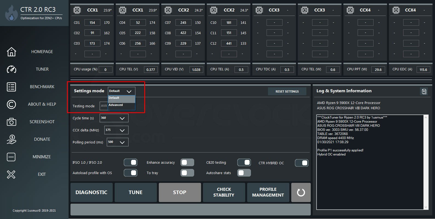Click the first CCX2 chip icon
435x219 pixels.
[x=168, y=10]
